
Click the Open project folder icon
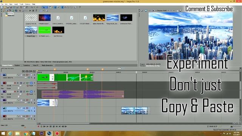point(5,7)
